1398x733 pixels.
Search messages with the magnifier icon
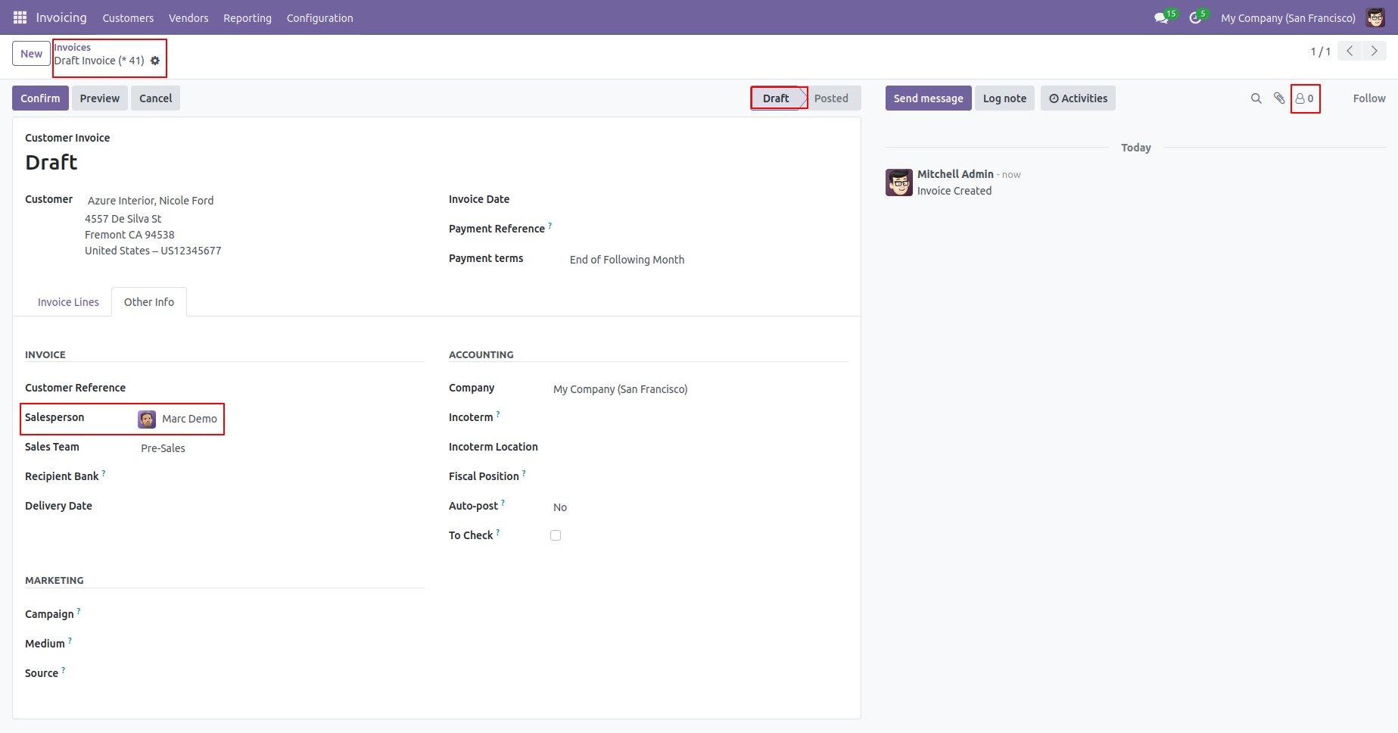pos(1256,98)
